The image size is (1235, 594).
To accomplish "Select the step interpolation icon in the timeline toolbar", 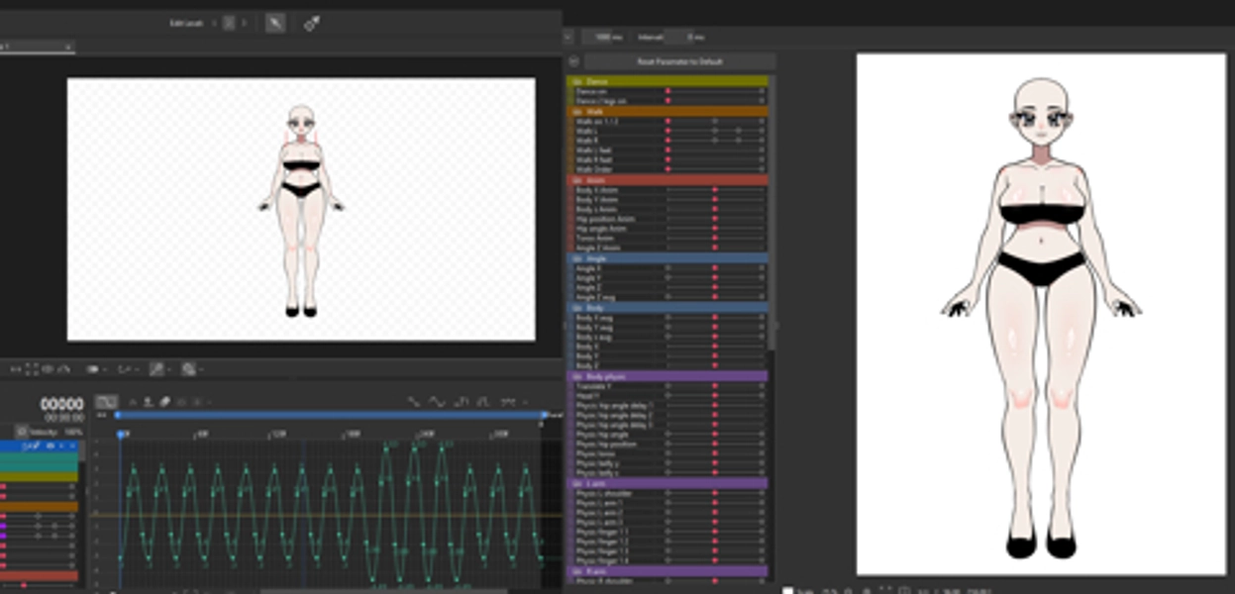I will click(x=459, y=402).
